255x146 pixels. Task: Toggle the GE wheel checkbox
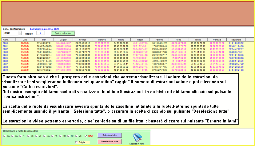(x=28, y=136)
